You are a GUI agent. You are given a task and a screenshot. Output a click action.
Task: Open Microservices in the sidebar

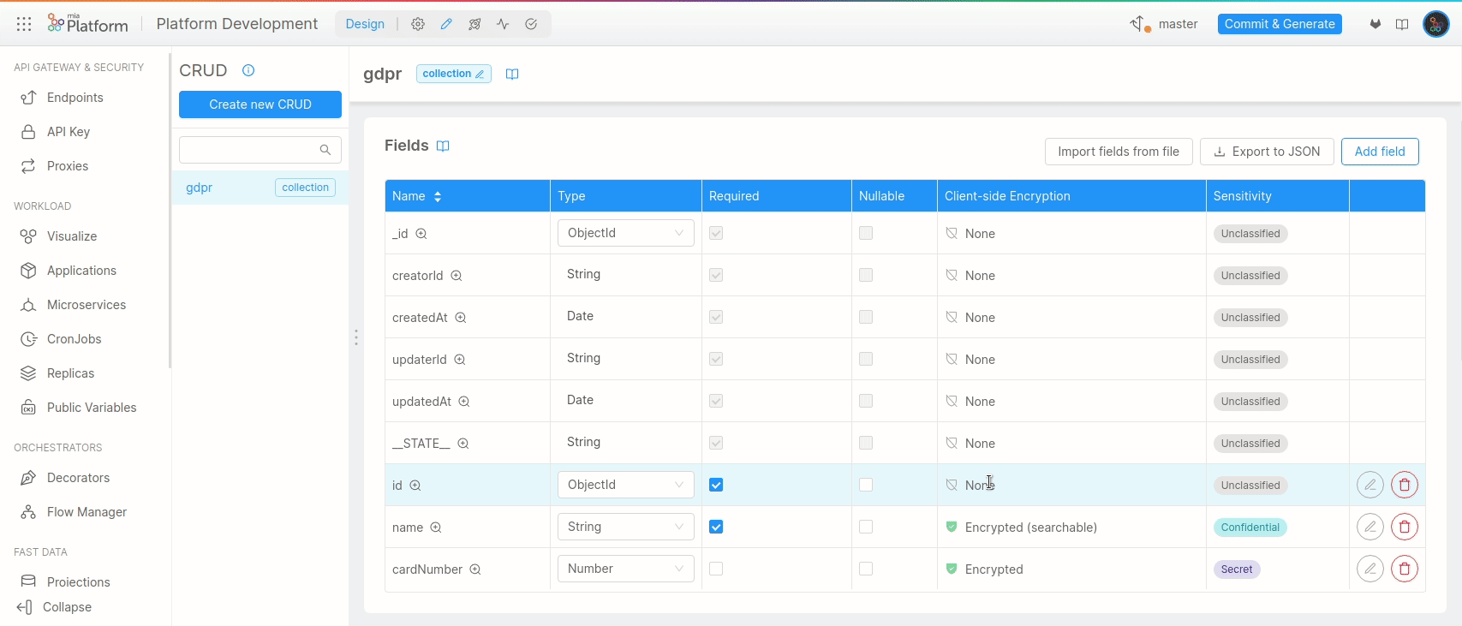coord(87,305)
